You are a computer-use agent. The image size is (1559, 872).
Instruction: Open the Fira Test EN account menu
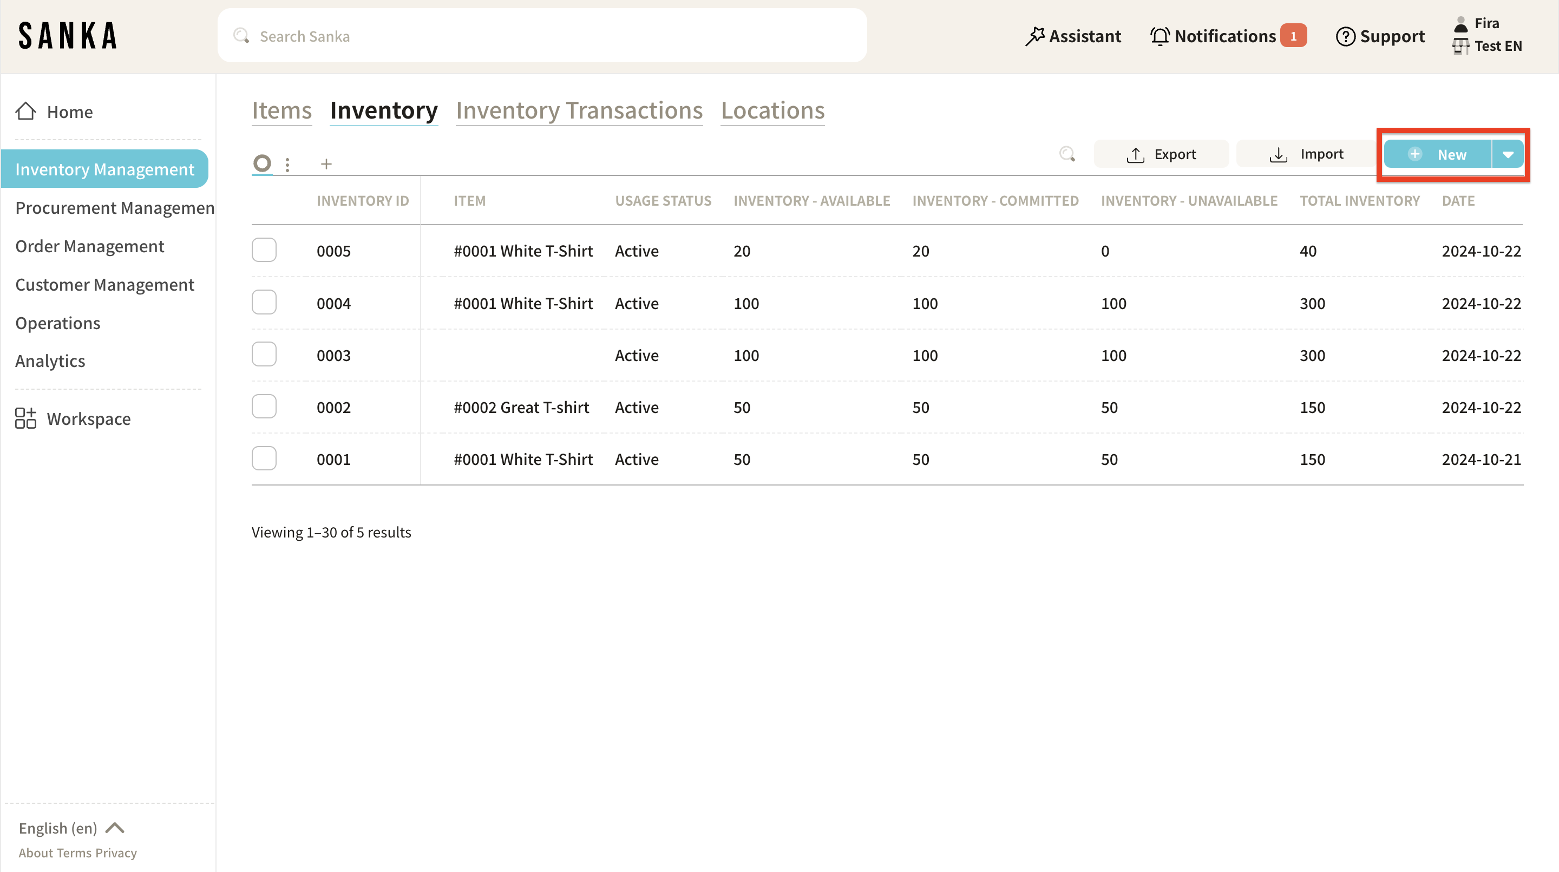(1488, 35)
